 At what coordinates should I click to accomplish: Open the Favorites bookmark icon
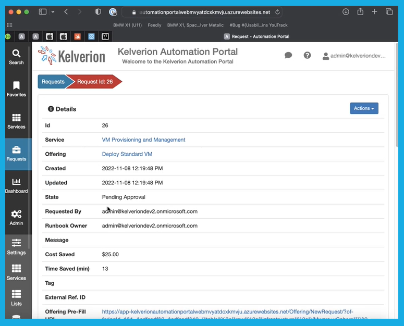click(x=16, y=89)
